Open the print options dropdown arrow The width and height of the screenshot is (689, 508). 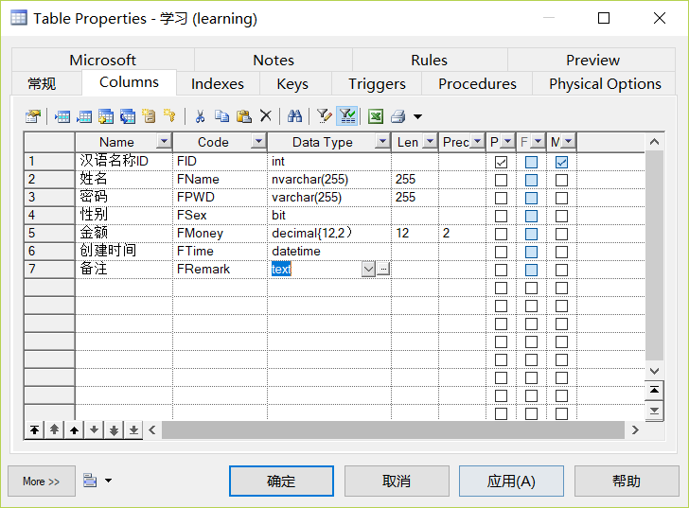point(418,116)
